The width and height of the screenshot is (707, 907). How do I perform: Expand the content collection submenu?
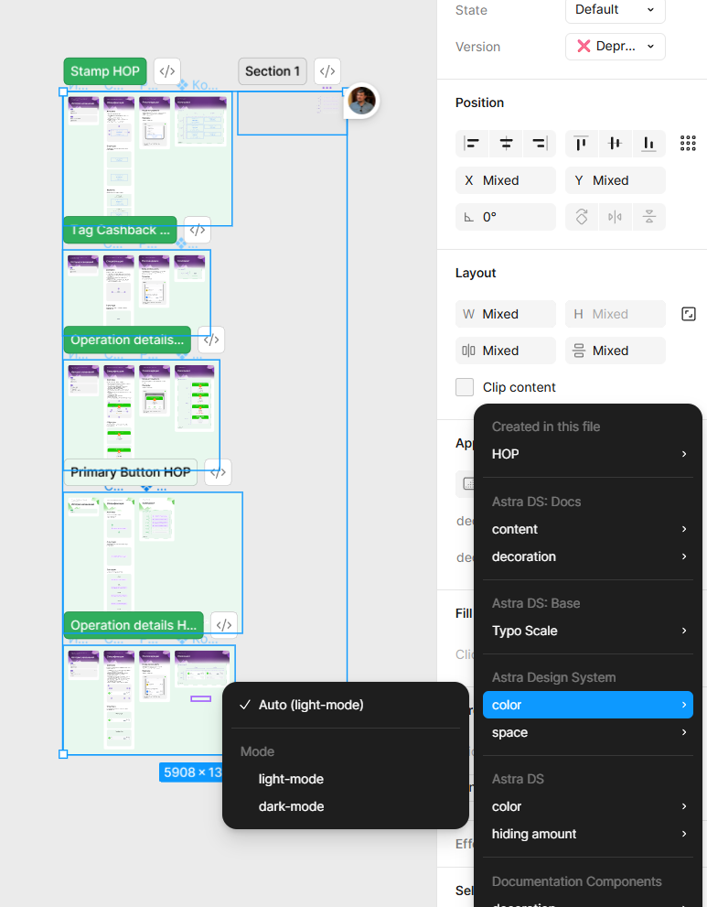pos(588,529)
